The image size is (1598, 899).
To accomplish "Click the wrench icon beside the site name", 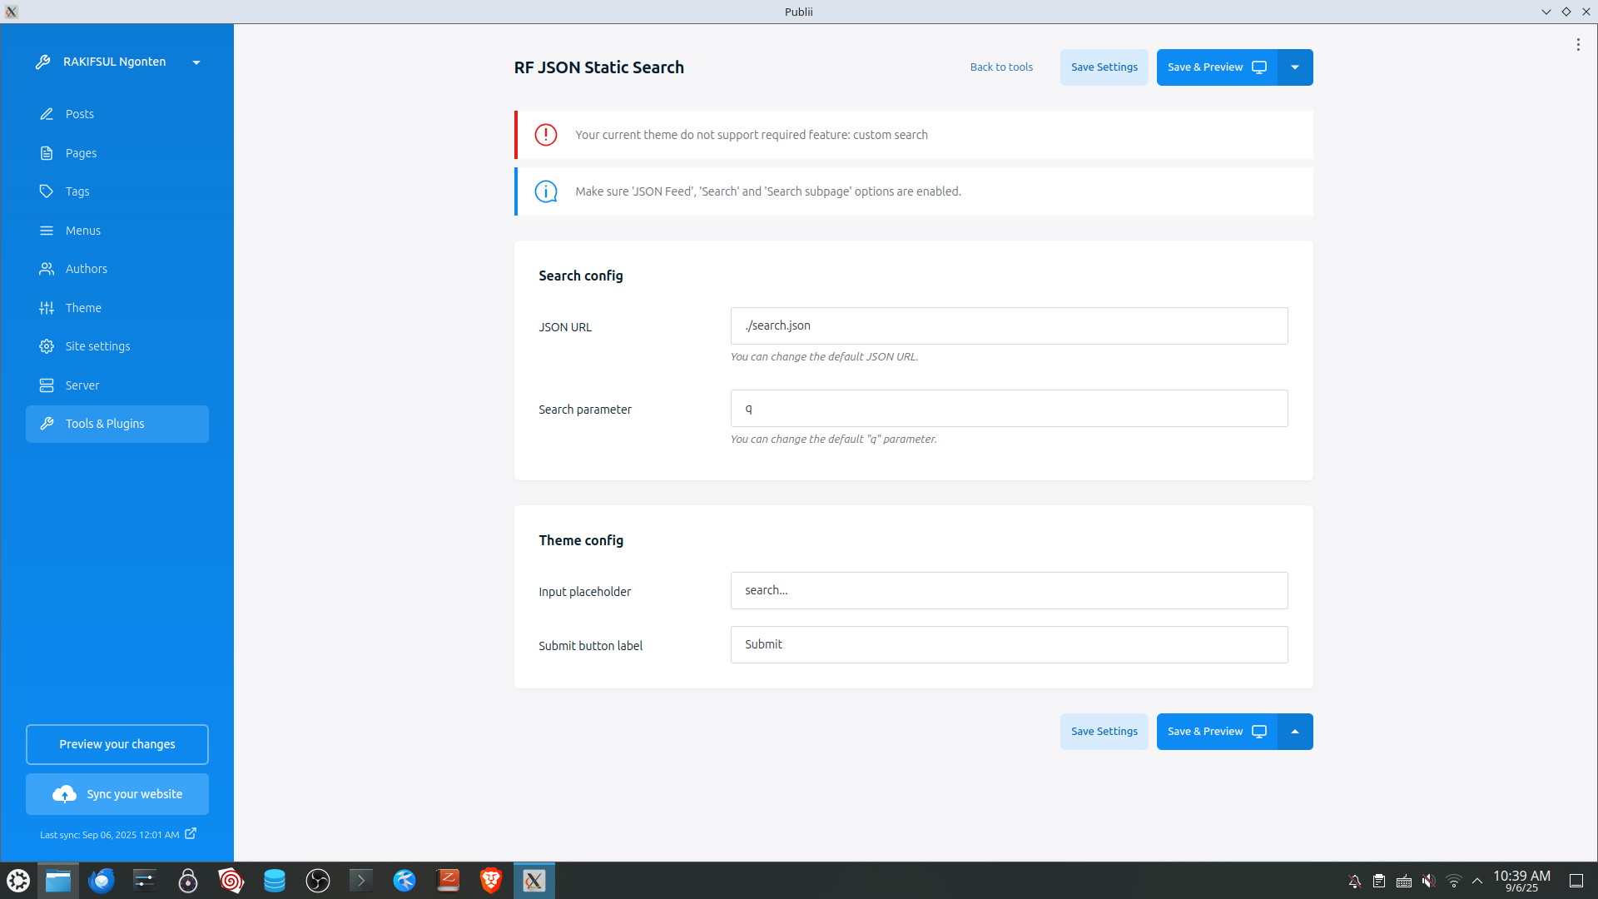I will pos(43,62).
